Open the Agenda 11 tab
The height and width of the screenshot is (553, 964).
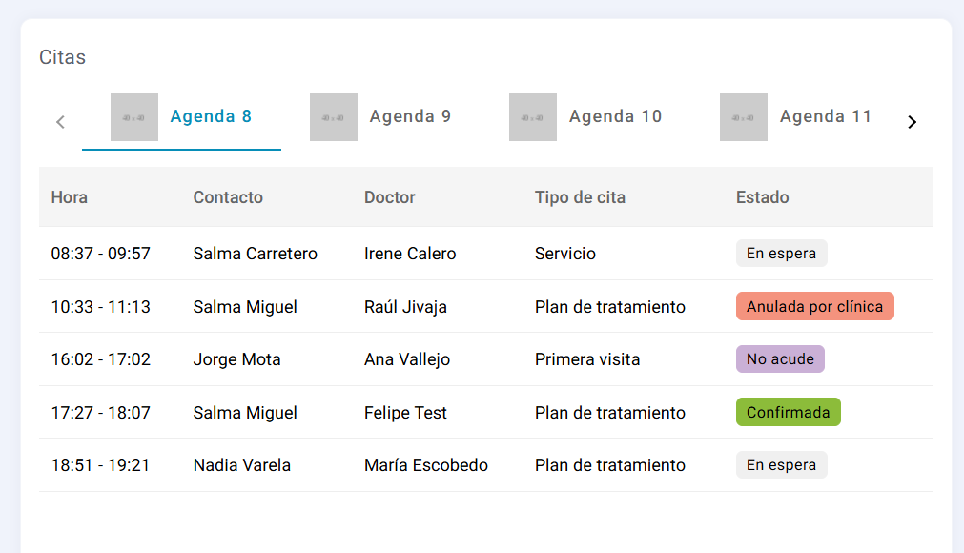click(x=796, y=117)
